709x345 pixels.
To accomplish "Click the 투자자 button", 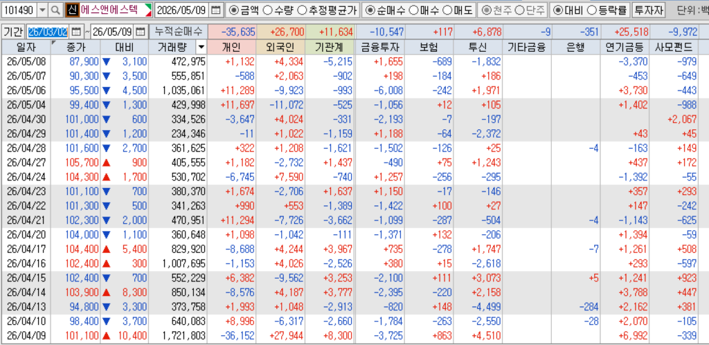I will [x=649, y=10].
